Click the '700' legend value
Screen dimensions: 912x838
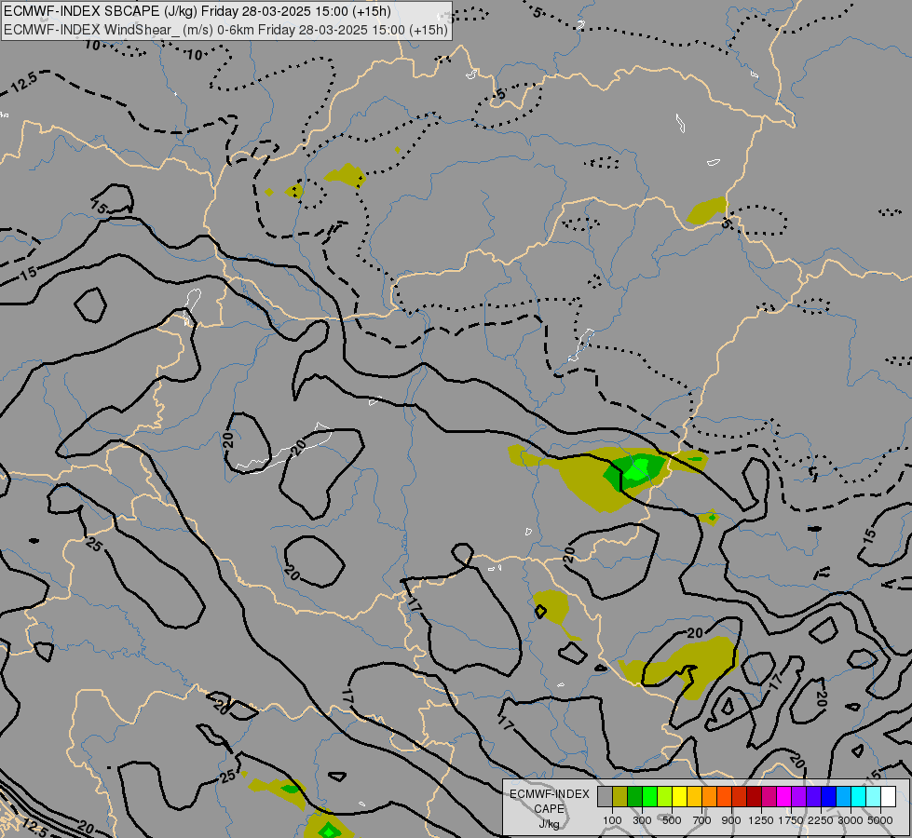point(702,820)
